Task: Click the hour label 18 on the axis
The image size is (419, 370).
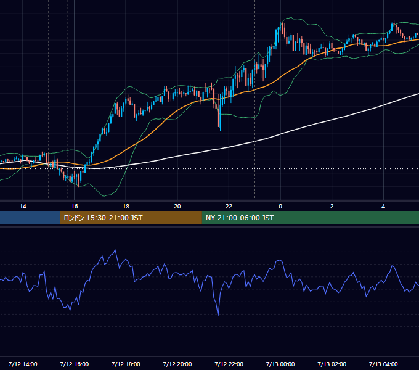Action: 126,207
